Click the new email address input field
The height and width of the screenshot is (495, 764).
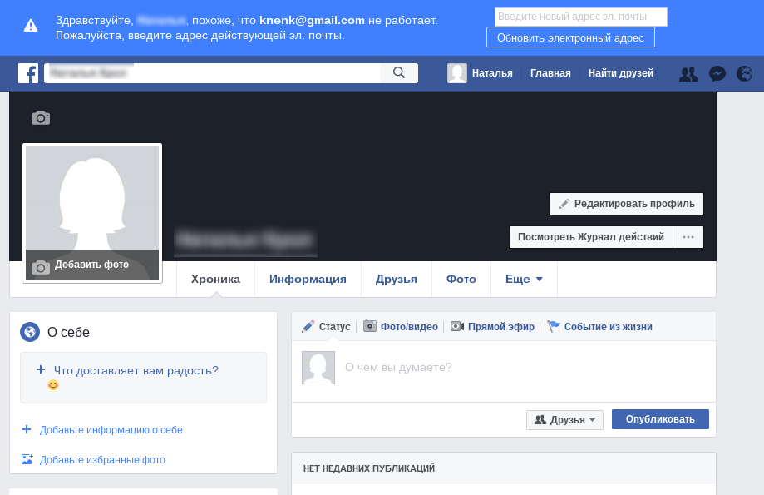click(x=580, y=17)
